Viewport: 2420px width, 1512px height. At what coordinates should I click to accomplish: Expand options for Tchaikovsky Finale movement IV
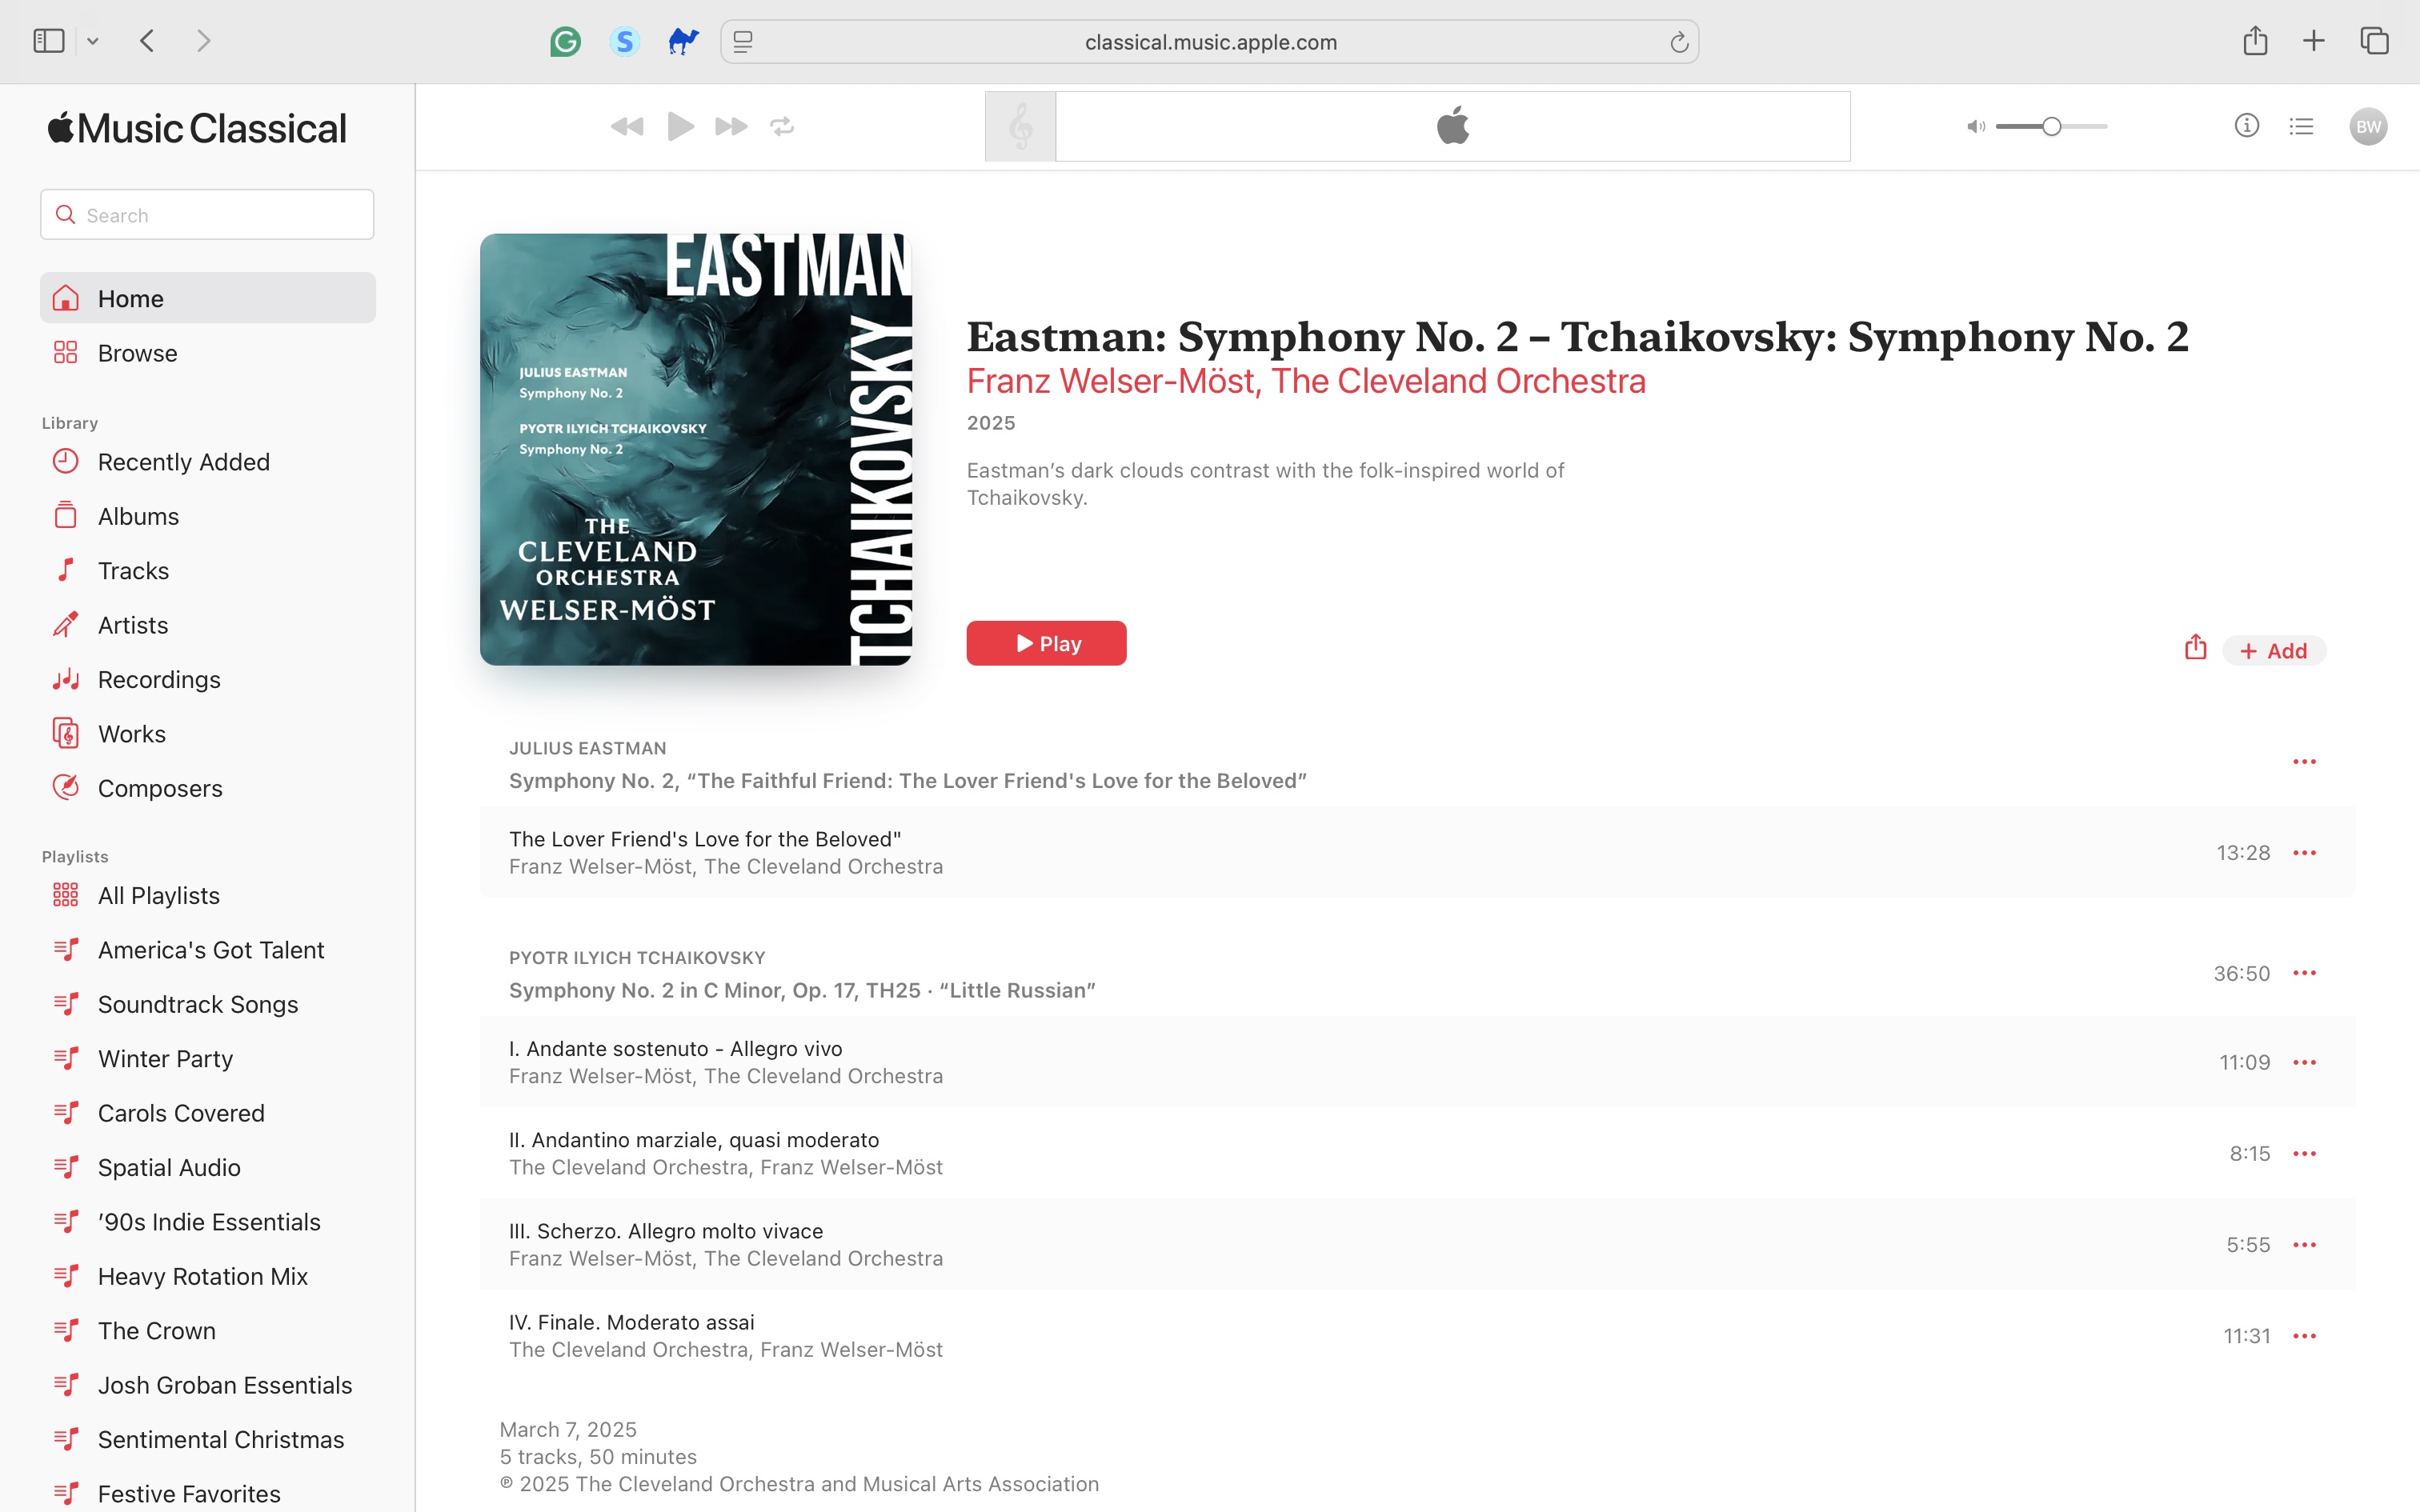coord(2305,1334)
